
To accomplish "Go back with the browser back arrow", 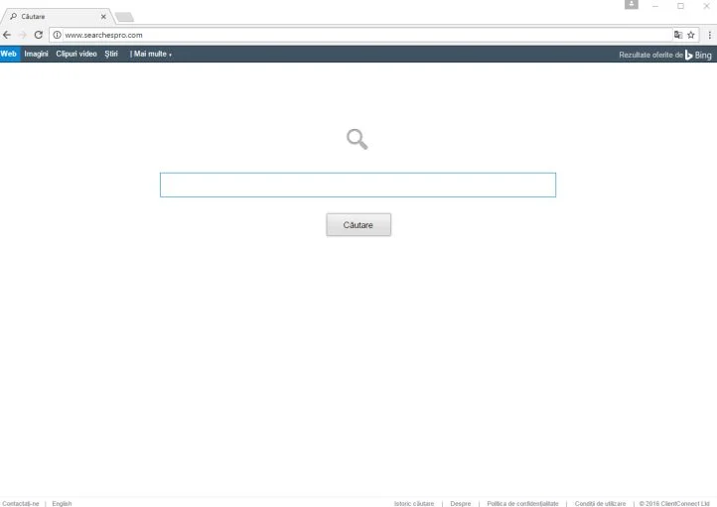I will tap(7, 35).
